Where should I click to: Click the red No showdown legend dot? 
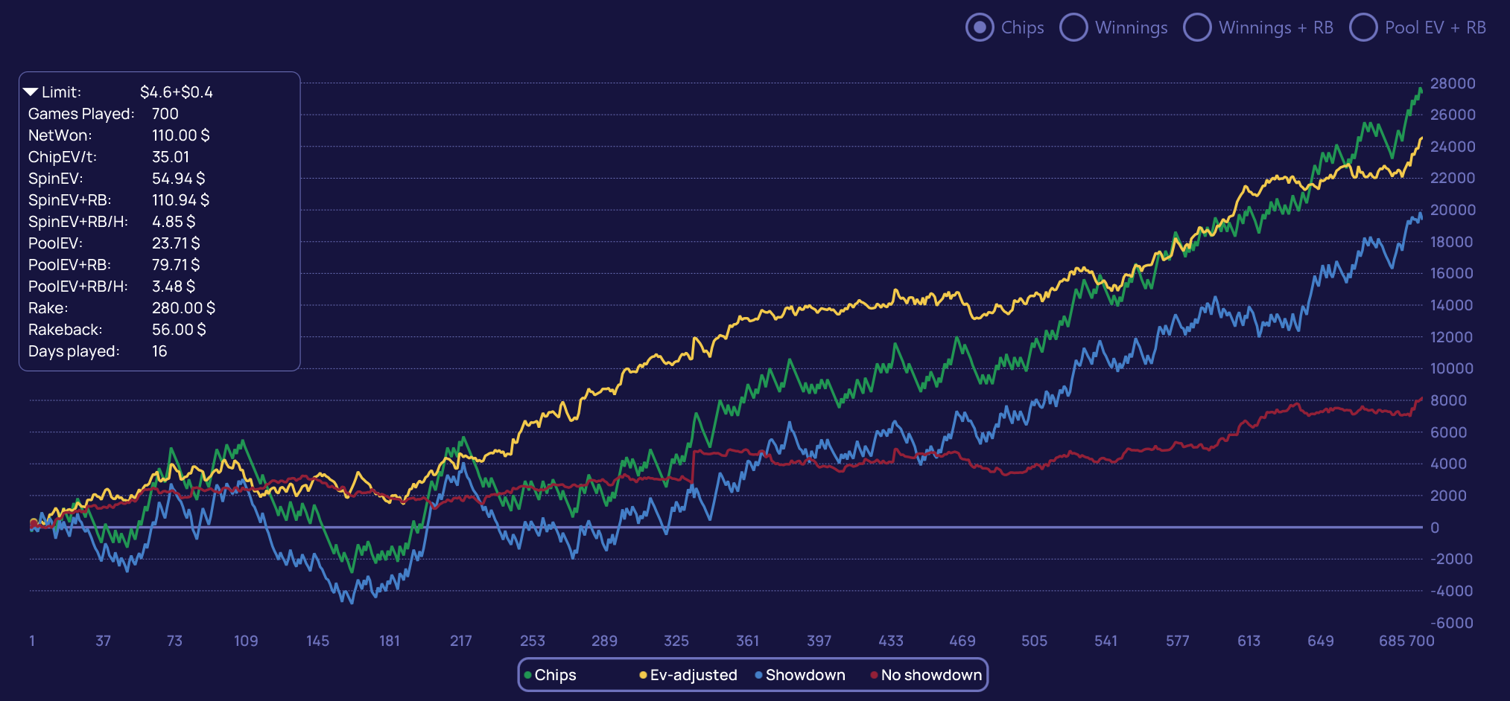pos(874,676)
